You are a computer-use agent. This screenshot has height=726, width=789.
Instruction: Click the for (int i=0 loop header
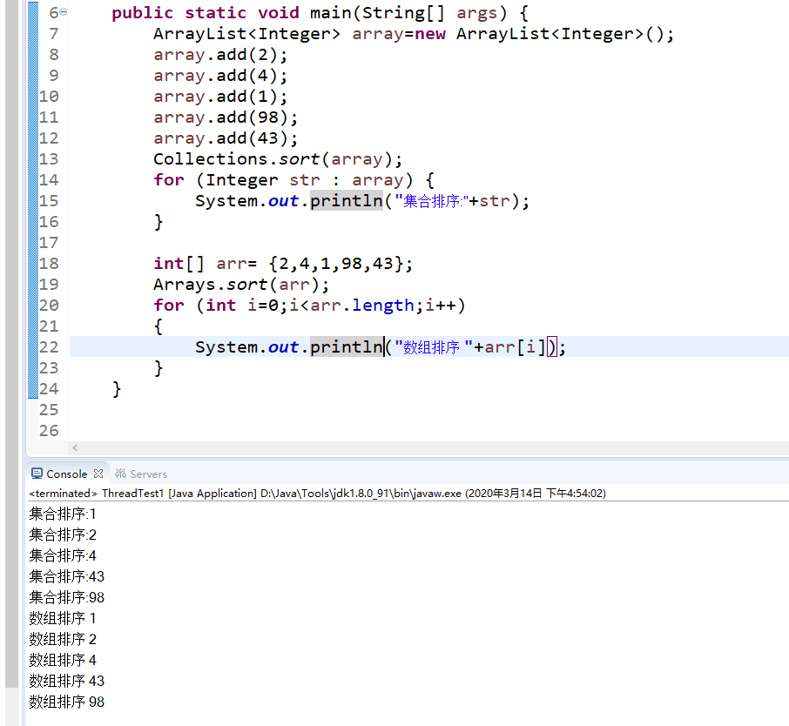pyautogui.click(x=309, y=306)
